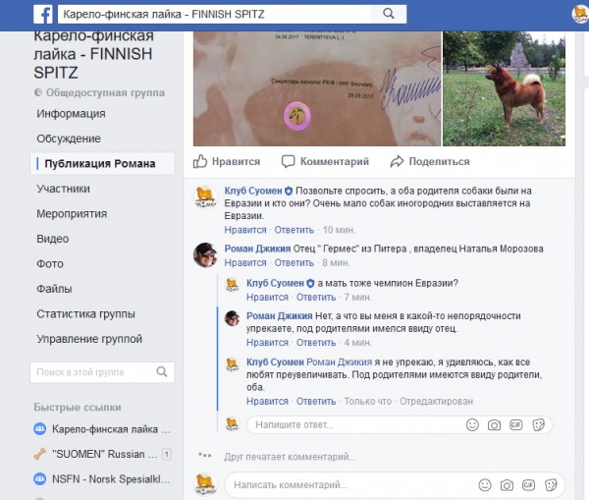
Task: Click notification badge 1 next to SUOMEN link
Action: coord(167,454)
